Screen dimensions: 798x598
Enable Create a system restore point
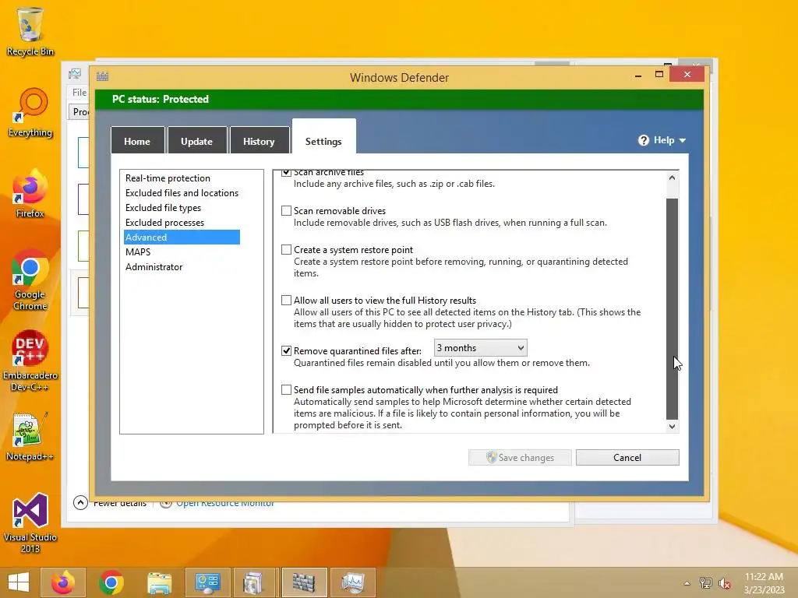pos(287,250)
